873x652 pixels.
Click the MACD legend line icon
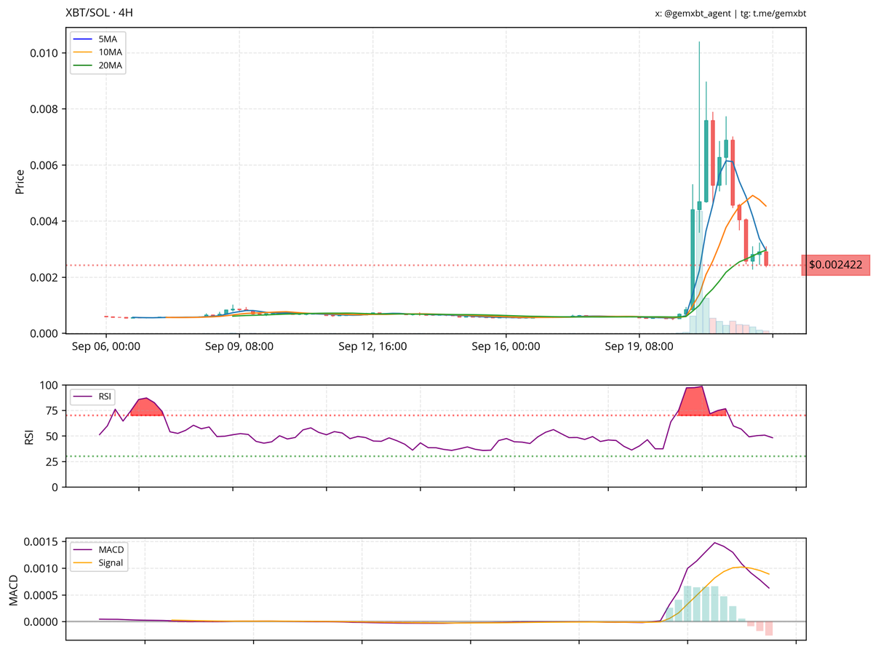click(x=83, y=548)
